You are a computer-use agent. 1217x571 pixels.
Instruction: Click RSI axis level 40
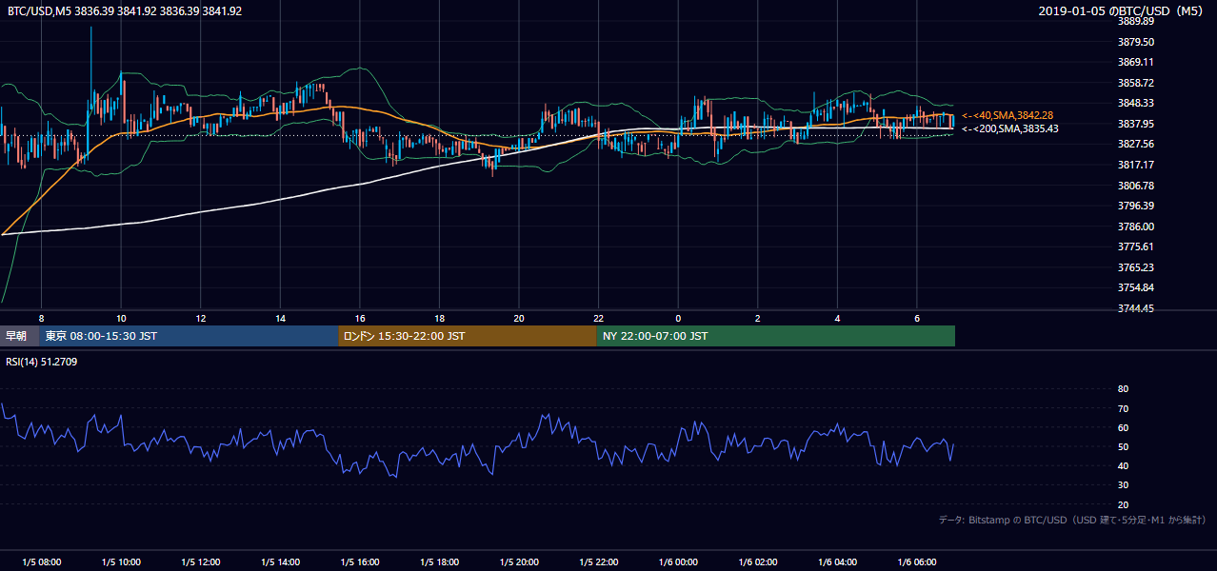[1123, 465]
